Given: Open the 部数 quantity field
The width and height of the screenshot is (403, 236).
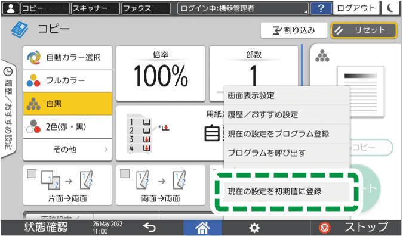Looking at the screenshot, I should [254, 67].
